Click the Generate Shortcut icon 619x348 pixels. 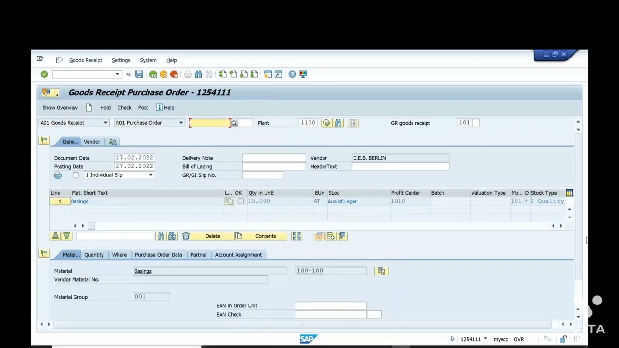tap(279, 74)
